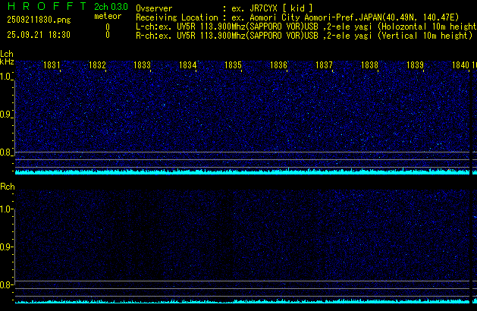Click the 1839 time marker

click(x=415, y=65)
